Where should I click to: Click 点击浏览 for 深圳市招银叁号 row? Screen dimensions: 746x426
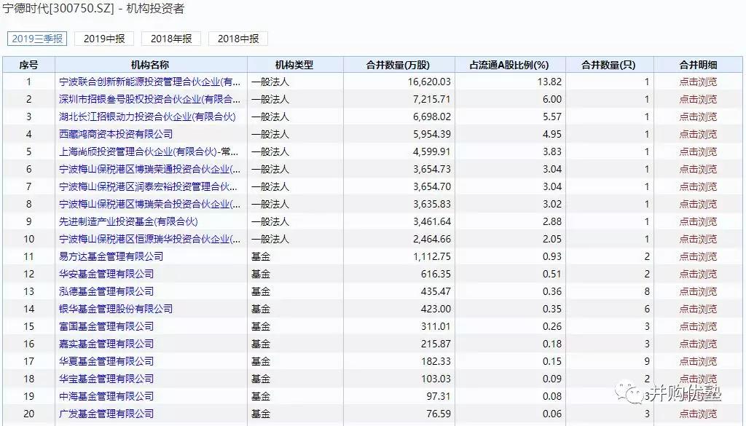click(697, 99)
